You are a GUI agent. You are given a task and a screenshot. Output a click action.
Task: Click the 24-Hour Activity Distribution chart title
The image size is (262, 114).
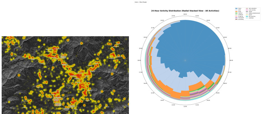185,11
